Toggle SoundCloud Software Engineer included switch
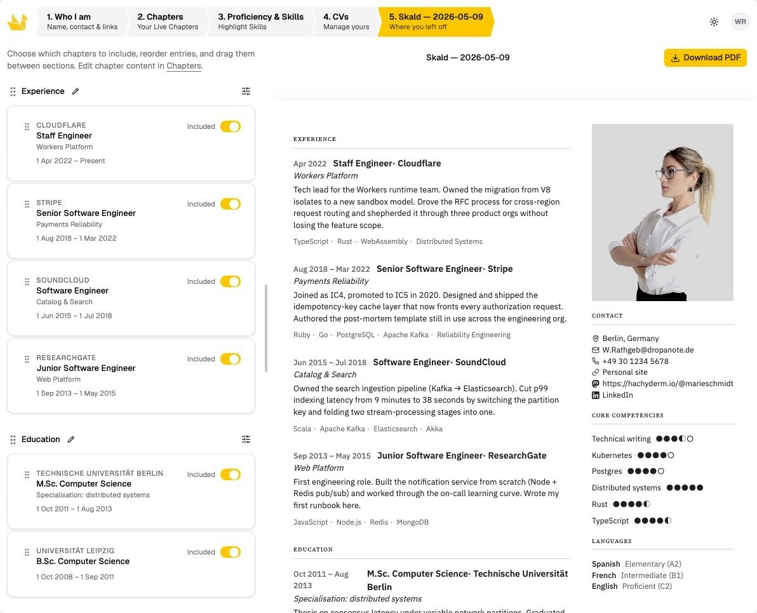Image resolution: width=757 pixels, height=613 pixels. pyautogui.click(x=231, y=281)
